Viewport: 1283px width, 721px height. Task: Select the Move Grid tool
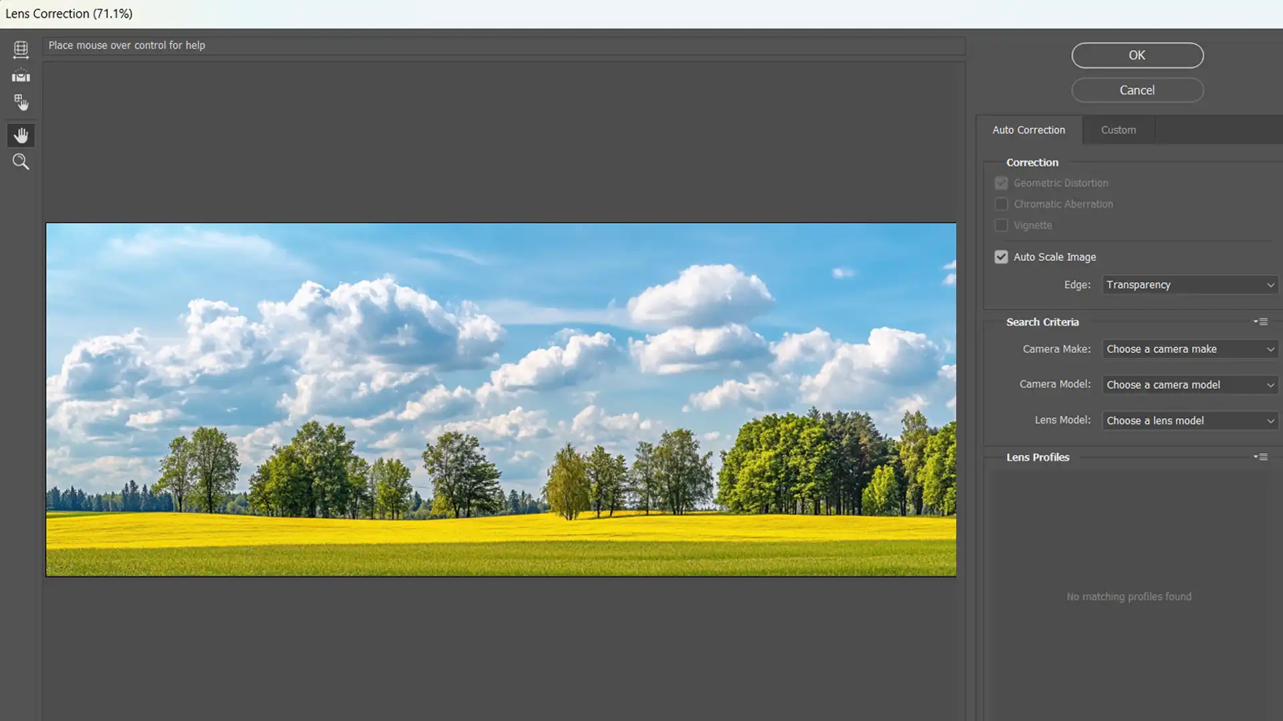click(21, 103)
